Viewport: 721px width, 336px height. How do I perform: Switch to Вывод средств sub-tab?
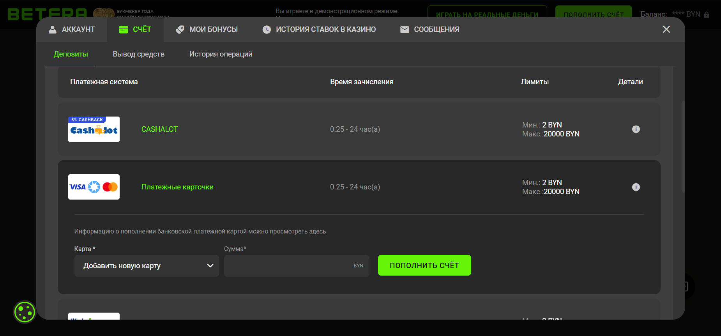coord(139,54)
